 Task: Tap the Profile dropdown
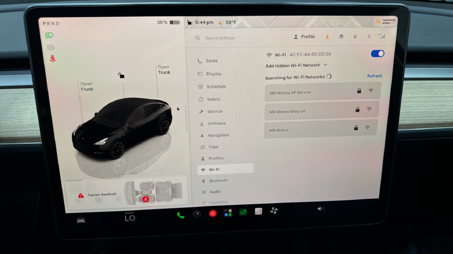304,37
